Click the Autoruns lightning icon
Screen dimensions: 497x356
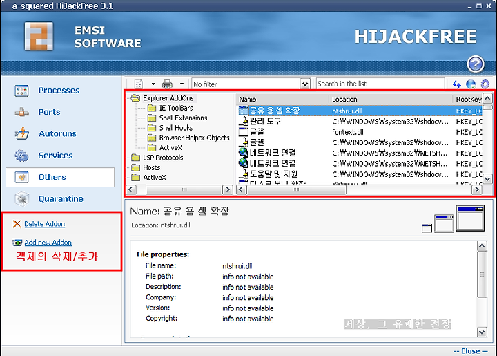click(x=21, y=133)
